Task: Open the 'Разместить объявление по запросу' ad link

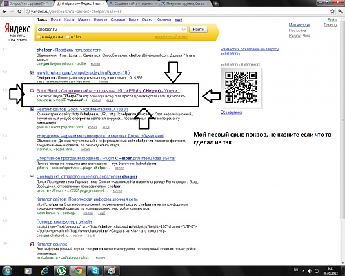Action: pos(250,51)
